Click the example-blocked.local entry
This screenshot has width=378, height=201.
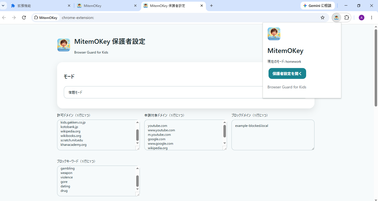coord(252,126)
